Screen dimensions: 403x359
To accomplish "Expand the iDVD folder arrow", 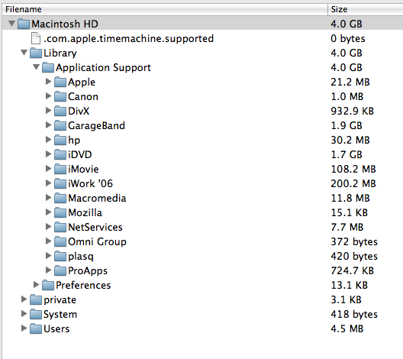I will (x=48, y=154).
